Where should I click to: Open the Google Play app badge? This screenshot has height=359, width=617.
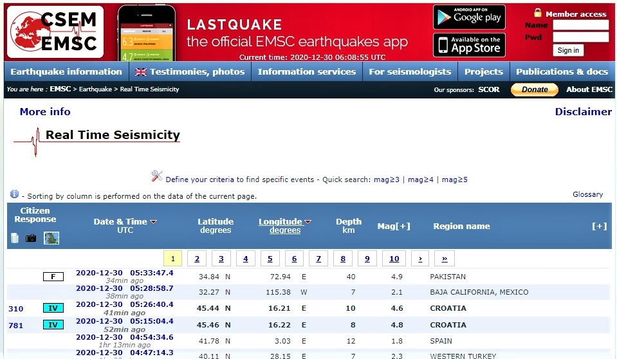(469, 17)
